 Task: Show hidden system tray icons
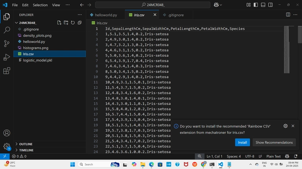(250, 164)
